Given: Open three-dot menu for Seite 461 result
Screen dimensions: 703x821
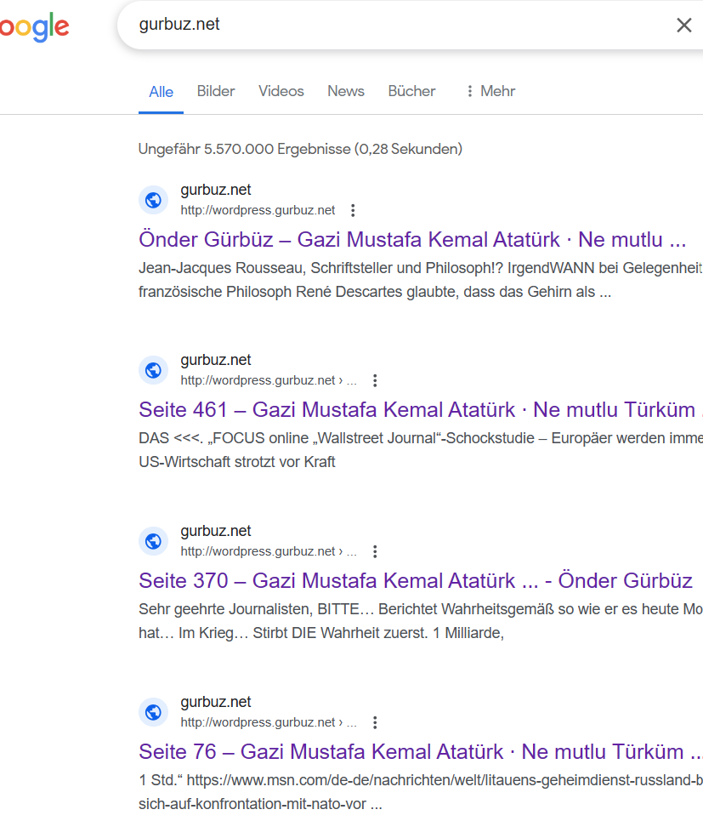Looking at the screenshot, I should (x=375, y=380).
